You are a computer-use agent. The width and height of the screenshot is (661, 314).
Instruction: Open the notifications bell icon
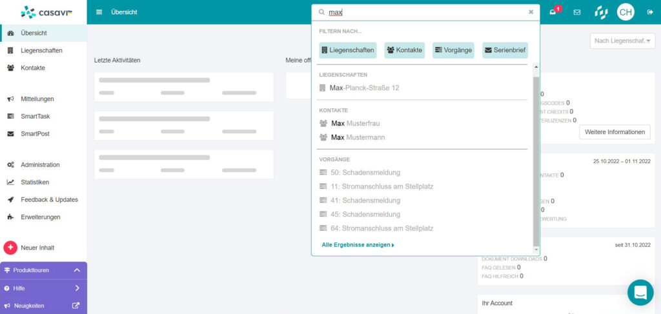pos(553,12)
